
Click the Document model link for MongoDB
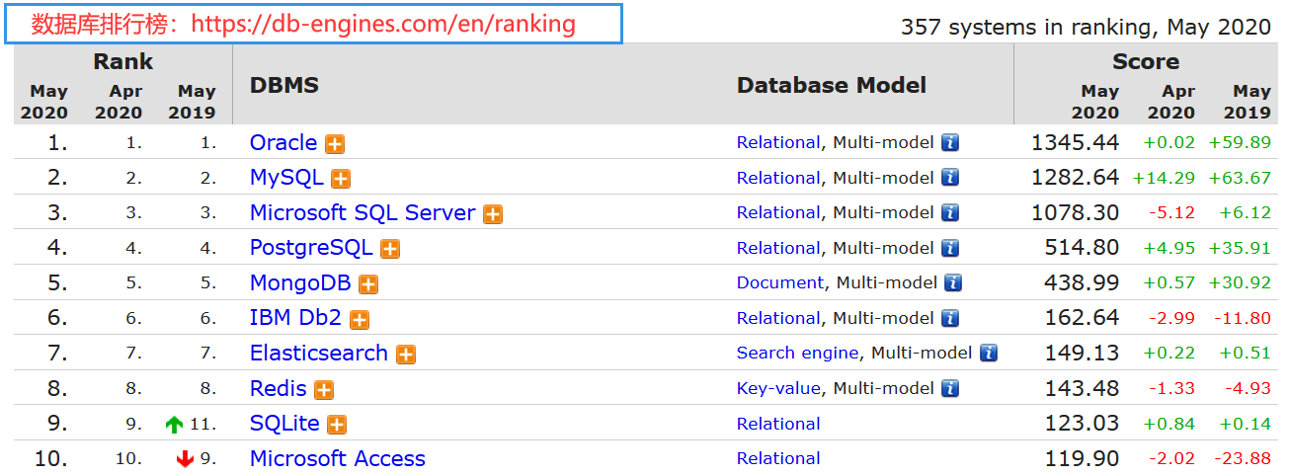click(779, 282)
